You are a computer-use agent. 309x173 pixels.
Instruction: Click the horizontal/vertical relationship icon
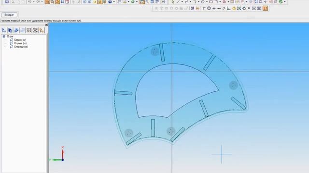coord(219,8)
